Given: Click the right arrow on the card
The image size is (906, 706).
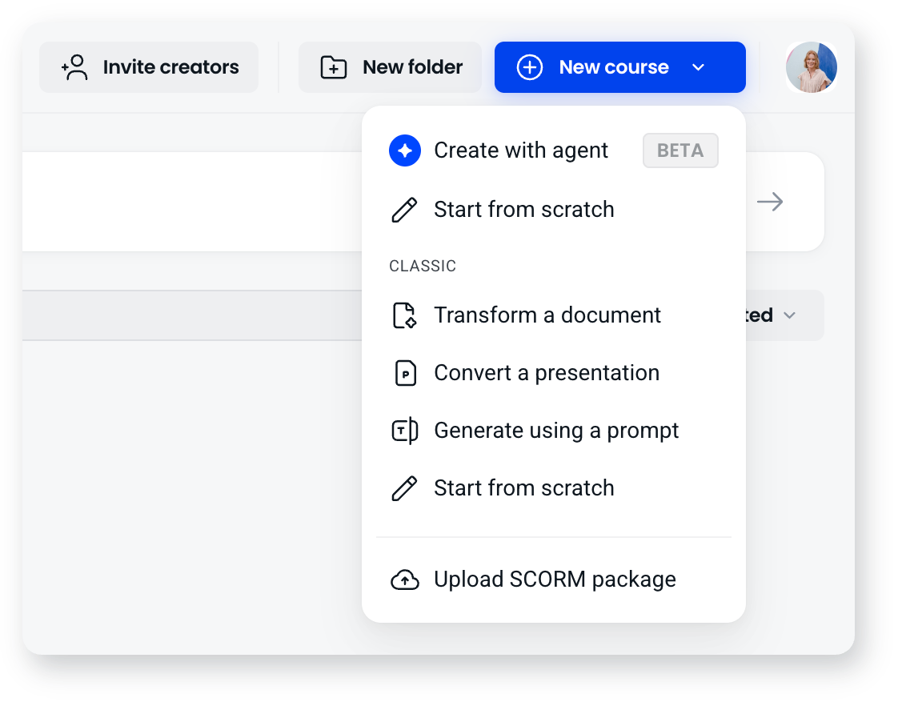Looking at the screenshot, I should click(770, 202).
